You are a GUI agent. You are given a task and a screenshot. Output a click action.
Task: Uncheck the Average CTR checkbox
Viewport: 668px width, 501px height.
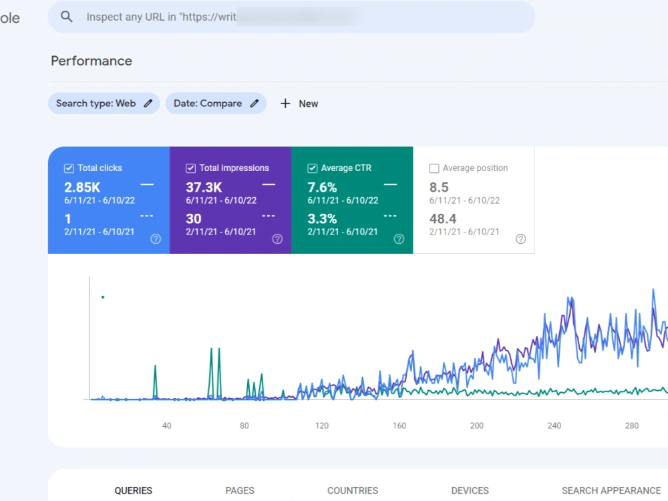312,168
